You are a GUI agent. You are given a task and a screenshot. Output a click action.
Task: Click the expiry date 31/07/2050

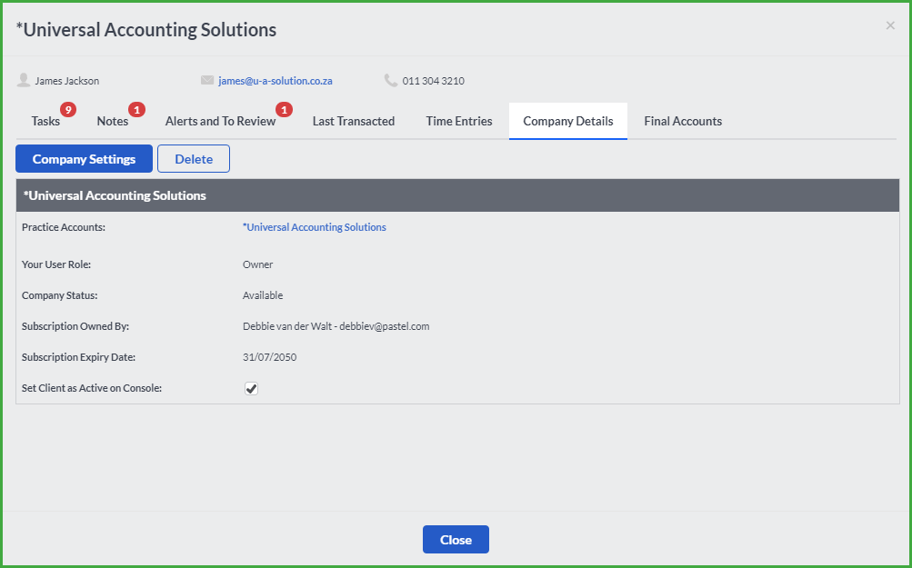pos(270,357)
